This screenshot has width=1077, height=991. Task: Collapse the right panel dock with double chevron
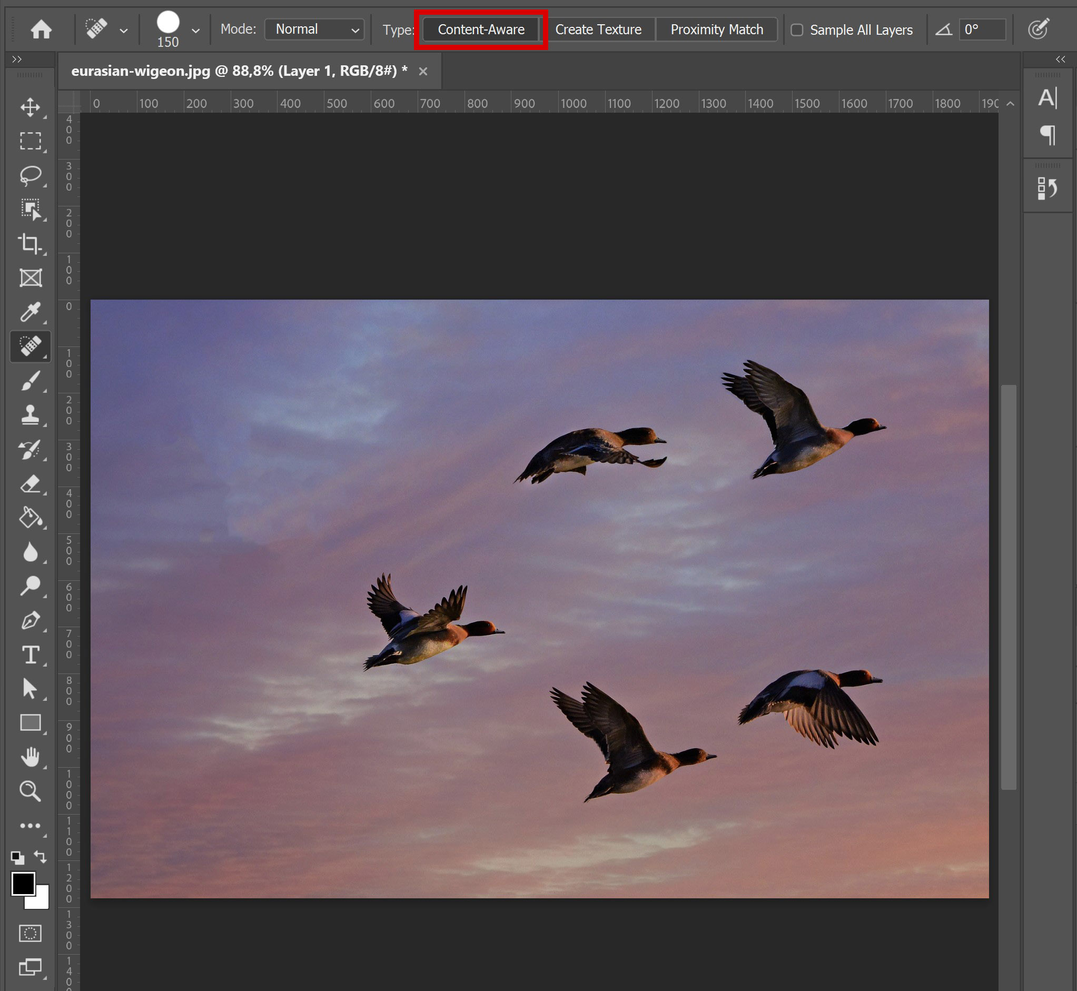[1059, 60]
